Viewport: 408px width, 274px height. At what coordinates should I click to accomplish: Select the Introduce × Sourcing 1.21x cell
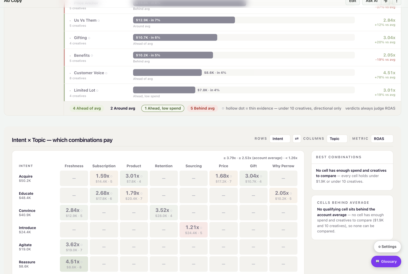(x=194, y=230)
